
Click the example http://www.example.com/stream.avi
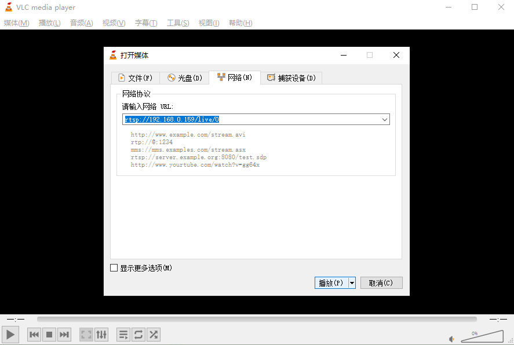click(x=188, y=134)
